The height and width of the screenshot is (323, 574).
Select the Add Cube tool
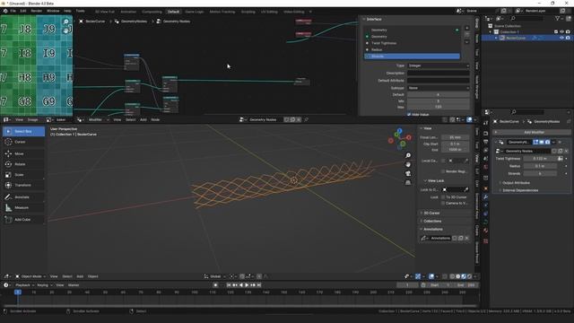[24, 219]
